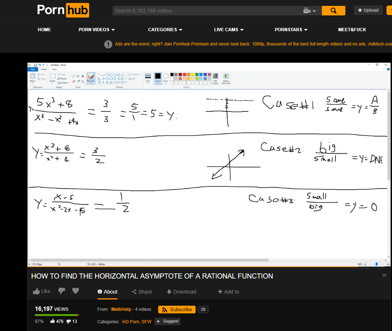Open the File tab in Paint

click(33, 69)
